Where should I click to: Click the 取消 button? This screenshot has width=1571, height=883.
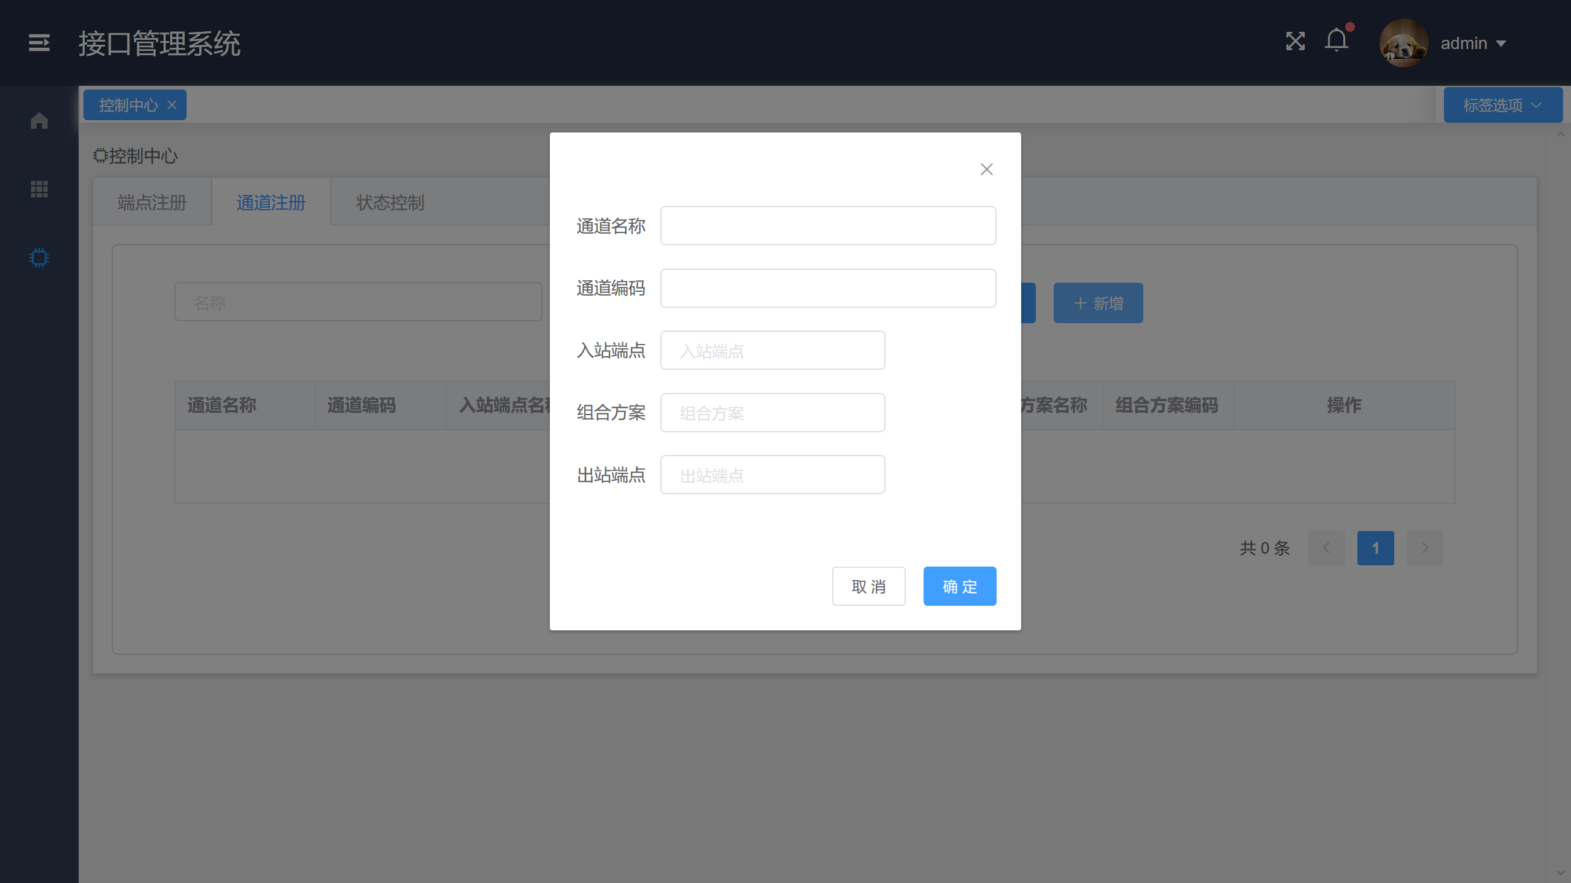pyautogui.click(x=868, y=586)
